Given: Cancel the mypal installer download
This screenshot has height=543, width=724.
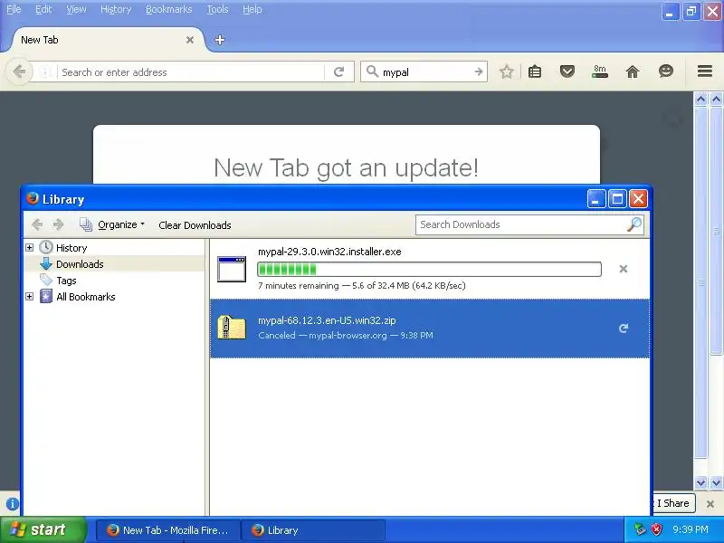Looking at the screenshot, I should [624, 269].
